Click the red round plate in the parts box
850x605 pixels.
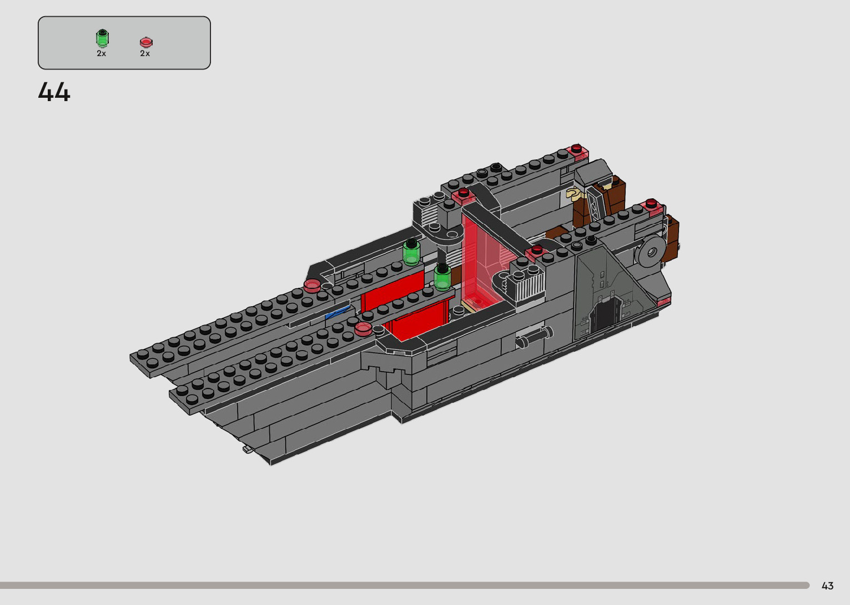146,42
